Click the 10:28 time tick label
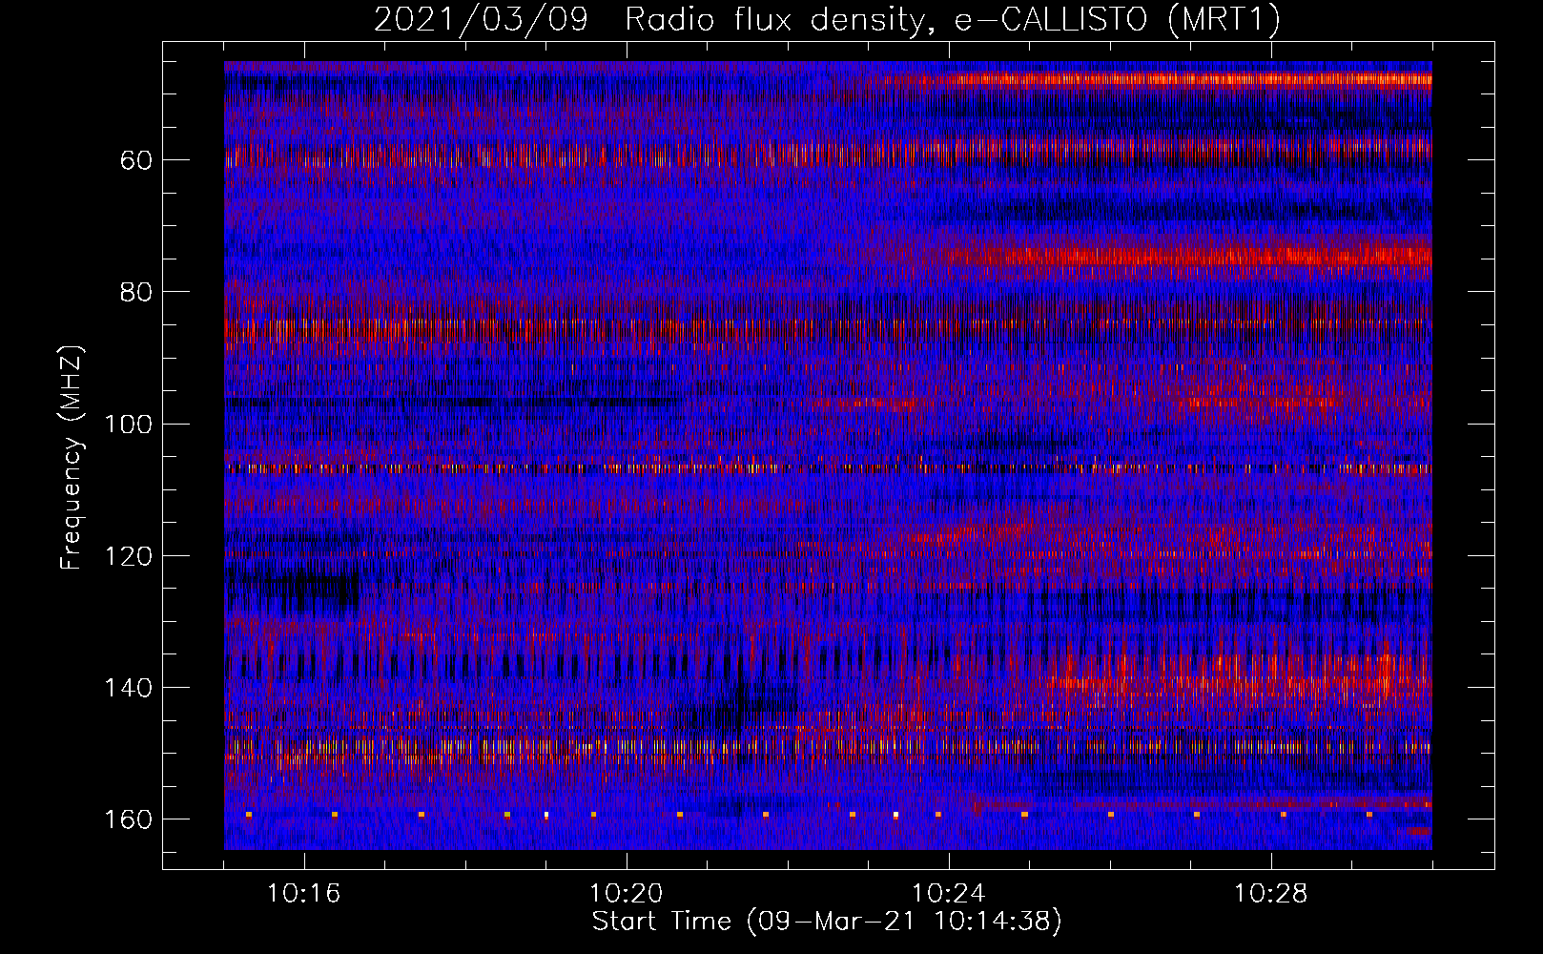This screenshot has width=1543, height=954. click(x=1270, y=894)
